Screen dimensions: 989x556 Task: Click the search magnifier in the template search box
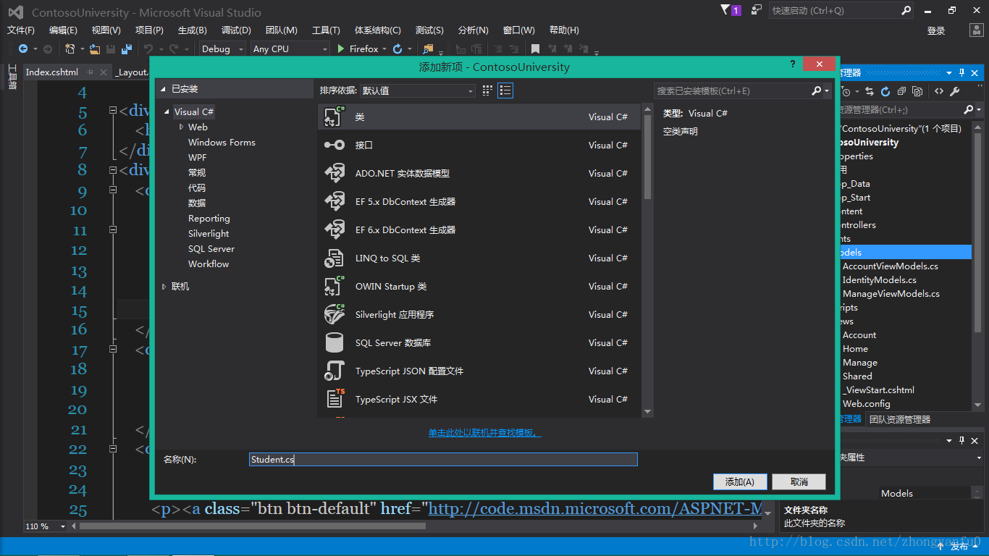point(816,90)
